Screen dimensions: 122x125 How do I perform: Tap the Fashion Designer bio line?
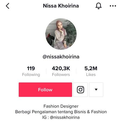(61, 106)
